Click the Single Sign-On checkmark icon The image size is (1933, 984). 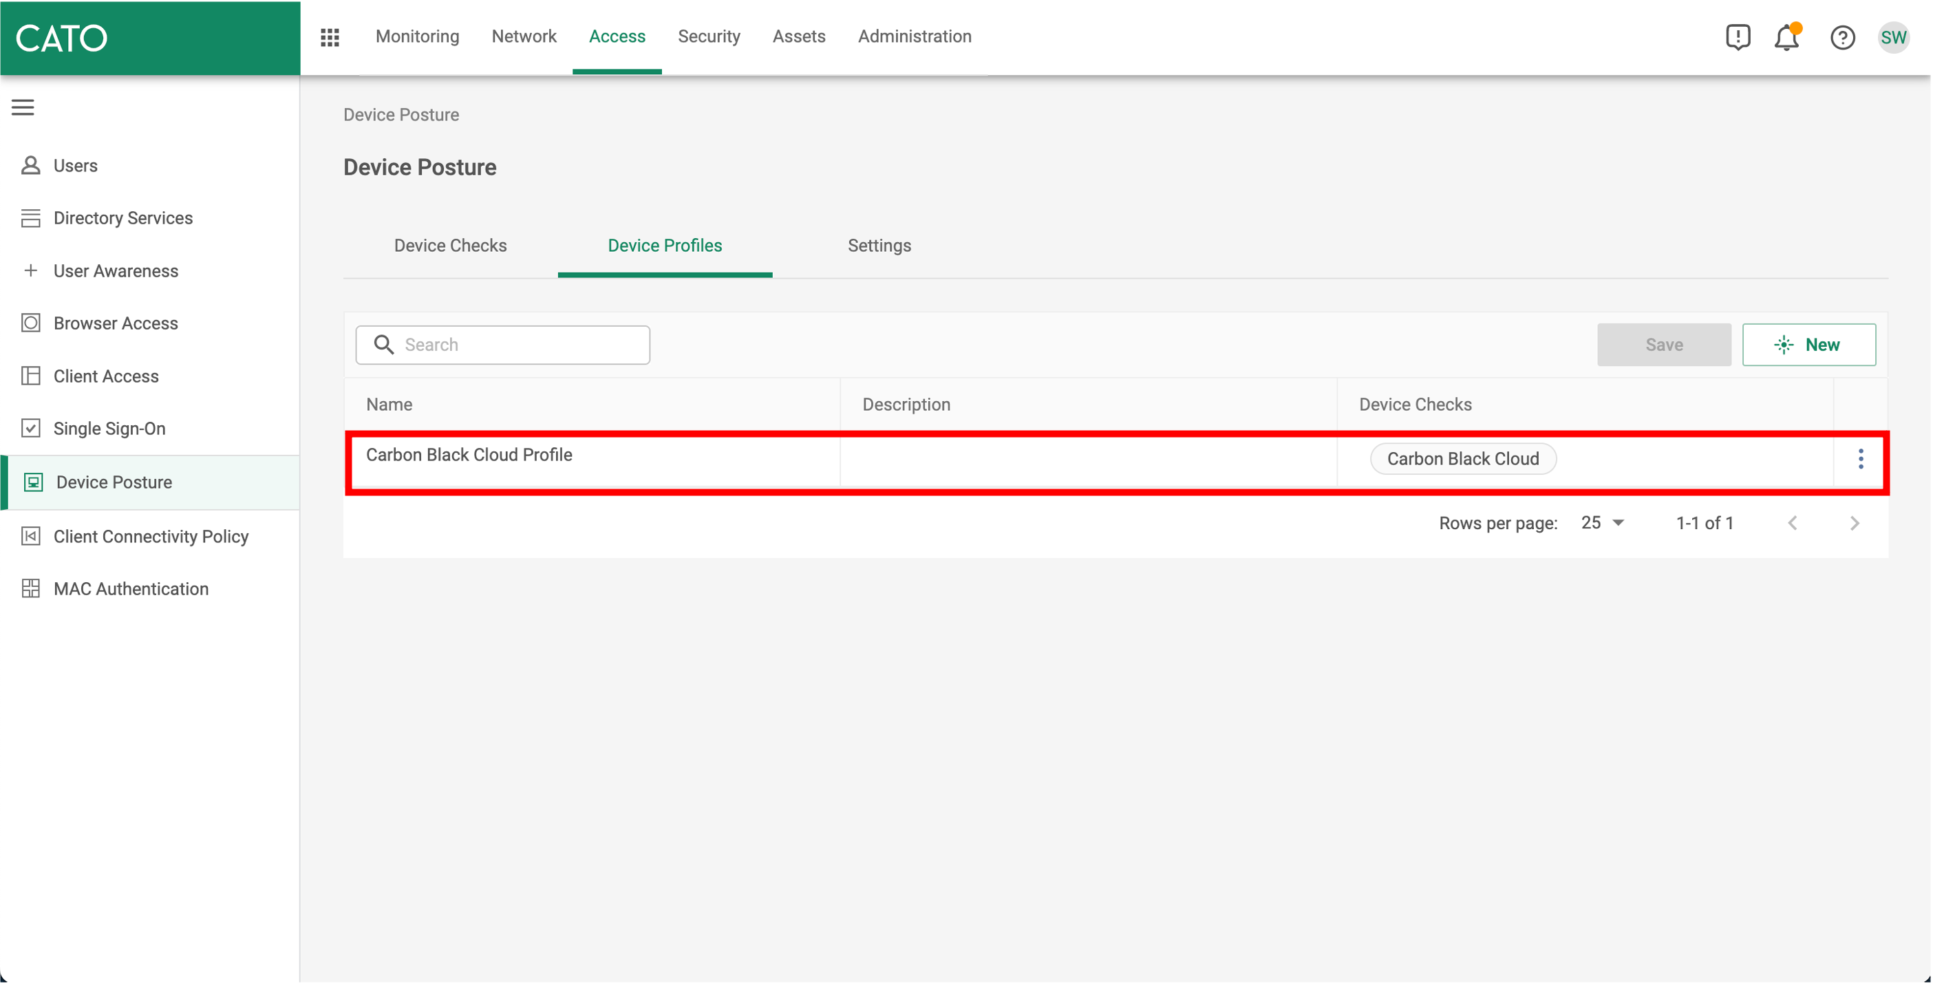click(31, 428)
